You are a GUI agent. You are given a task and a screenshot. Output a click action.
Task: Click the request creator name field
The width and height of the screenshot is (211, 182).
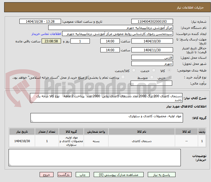coord(118,34)
